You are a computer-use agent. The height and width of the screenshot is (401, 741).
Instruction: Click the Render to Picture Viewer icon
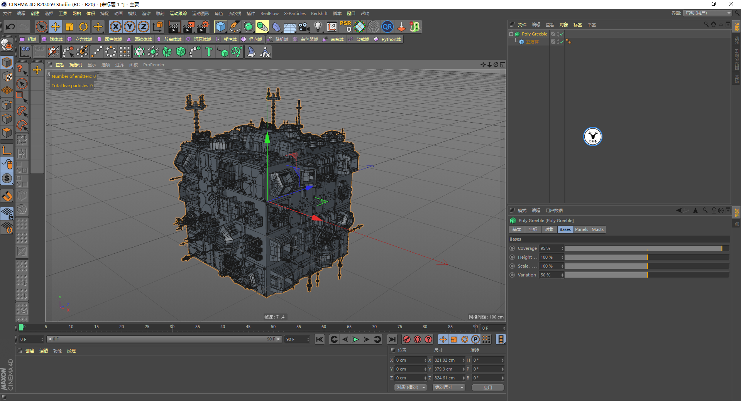(188, 27)
